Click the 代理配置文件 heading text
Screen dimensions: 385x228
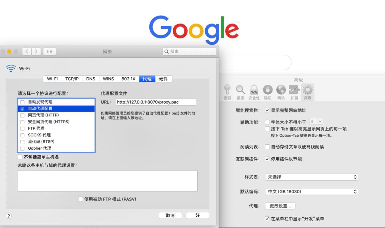pos(114,94)
